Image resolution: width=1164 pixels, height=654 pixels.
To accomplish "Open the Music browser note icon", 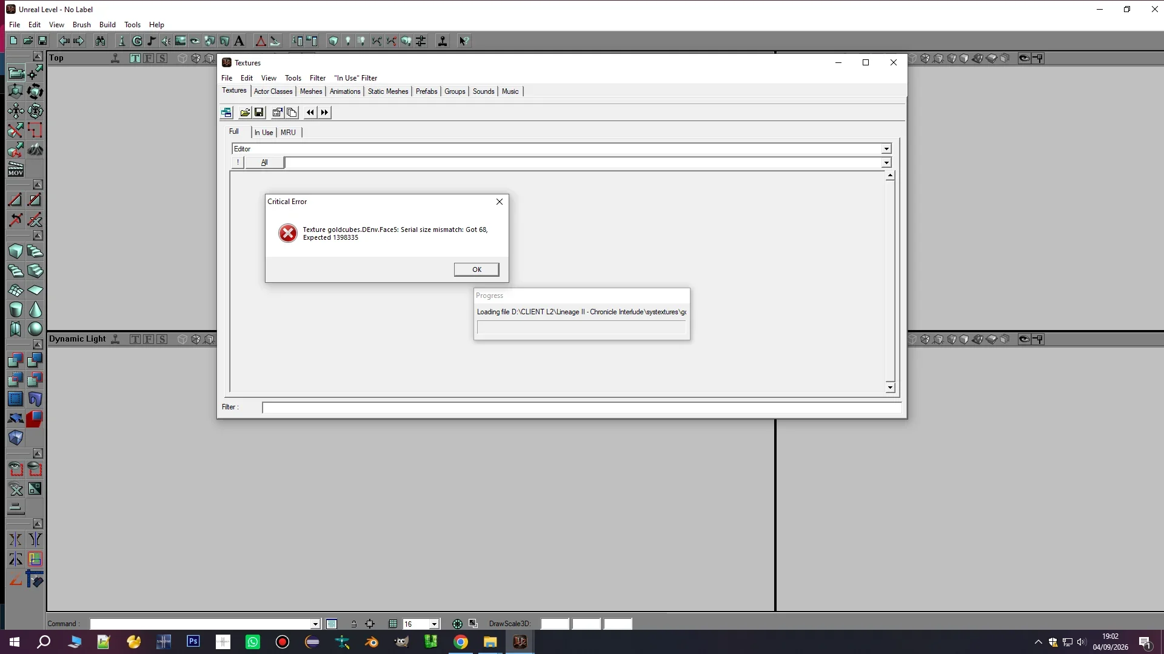I will [152, 41].
